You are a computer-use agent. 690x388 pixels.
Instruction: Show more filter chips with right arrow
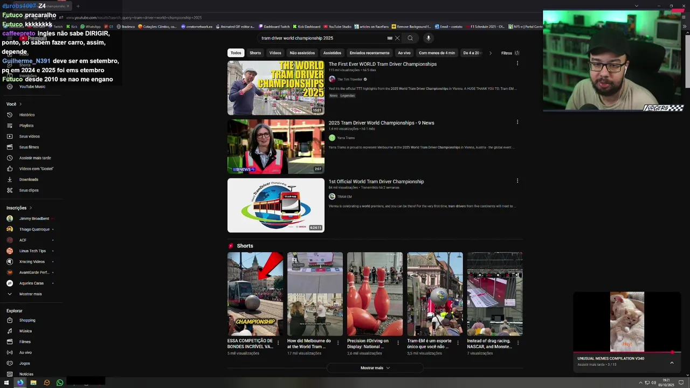(x=490, y=53)
